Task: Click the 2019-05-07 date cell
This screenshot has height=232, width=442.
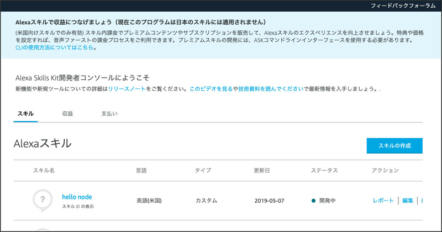Action: [x=269, y=201]
